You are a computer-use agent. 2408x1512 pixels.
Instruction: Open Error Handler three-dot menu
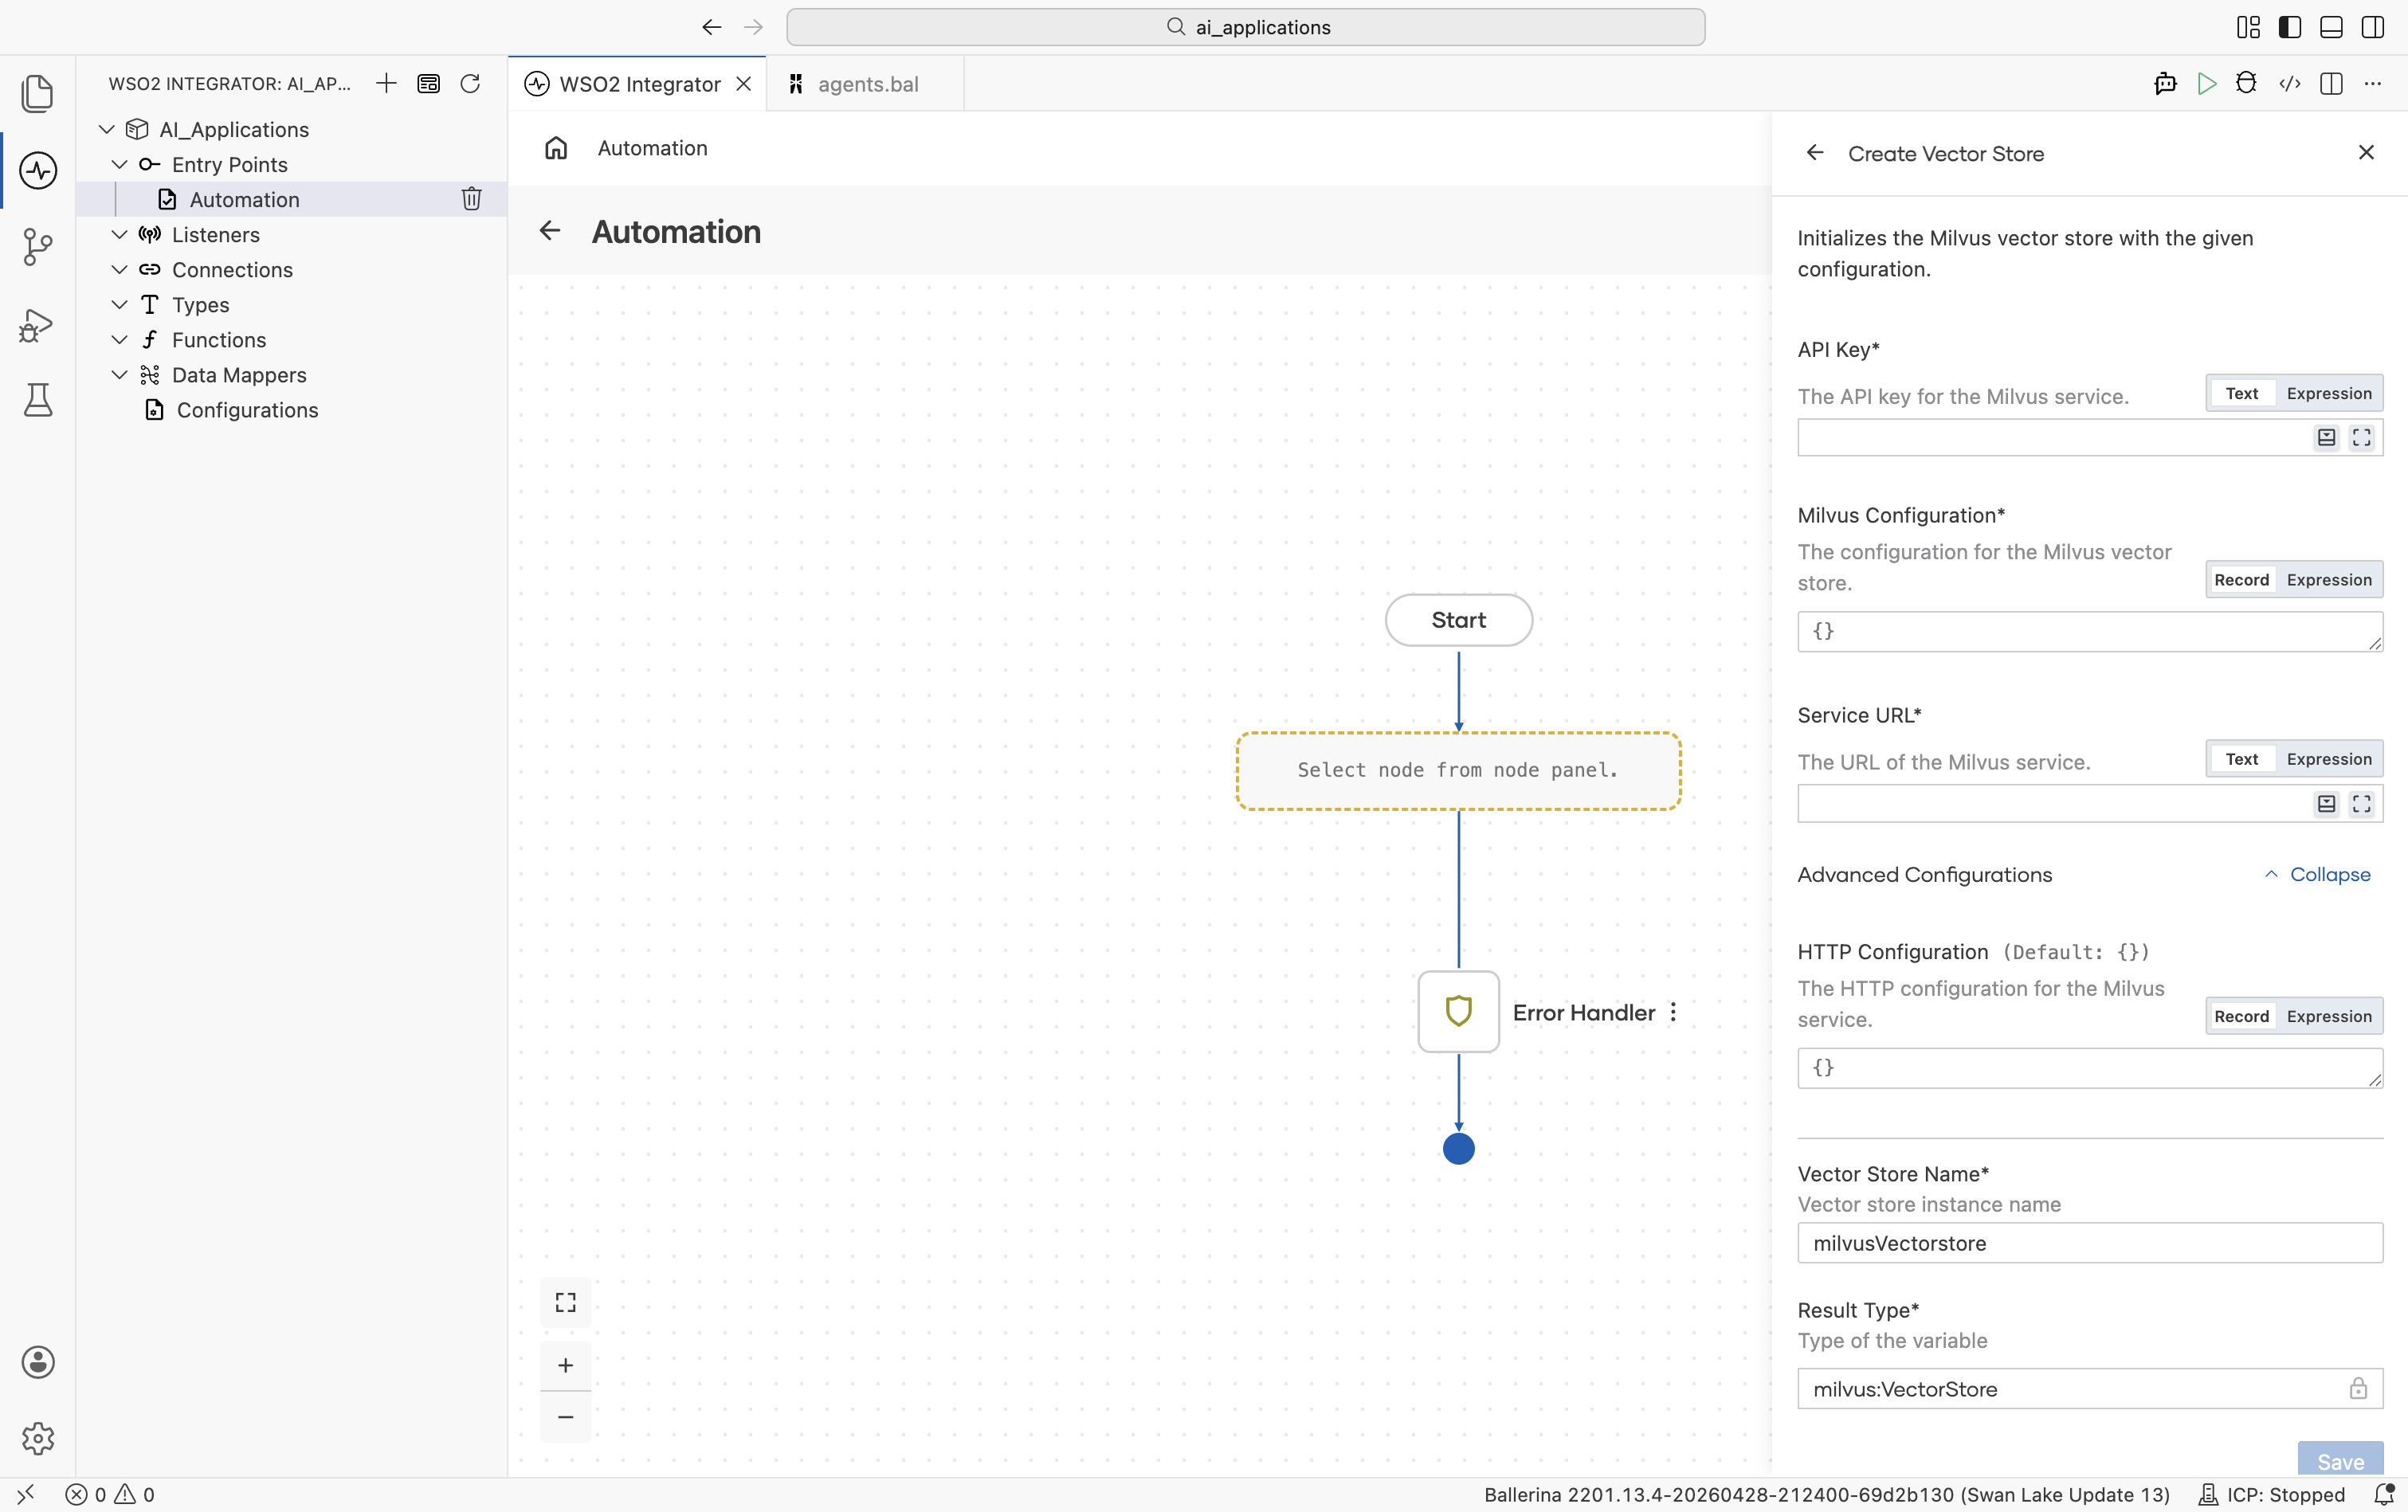pos(1673,1012)
